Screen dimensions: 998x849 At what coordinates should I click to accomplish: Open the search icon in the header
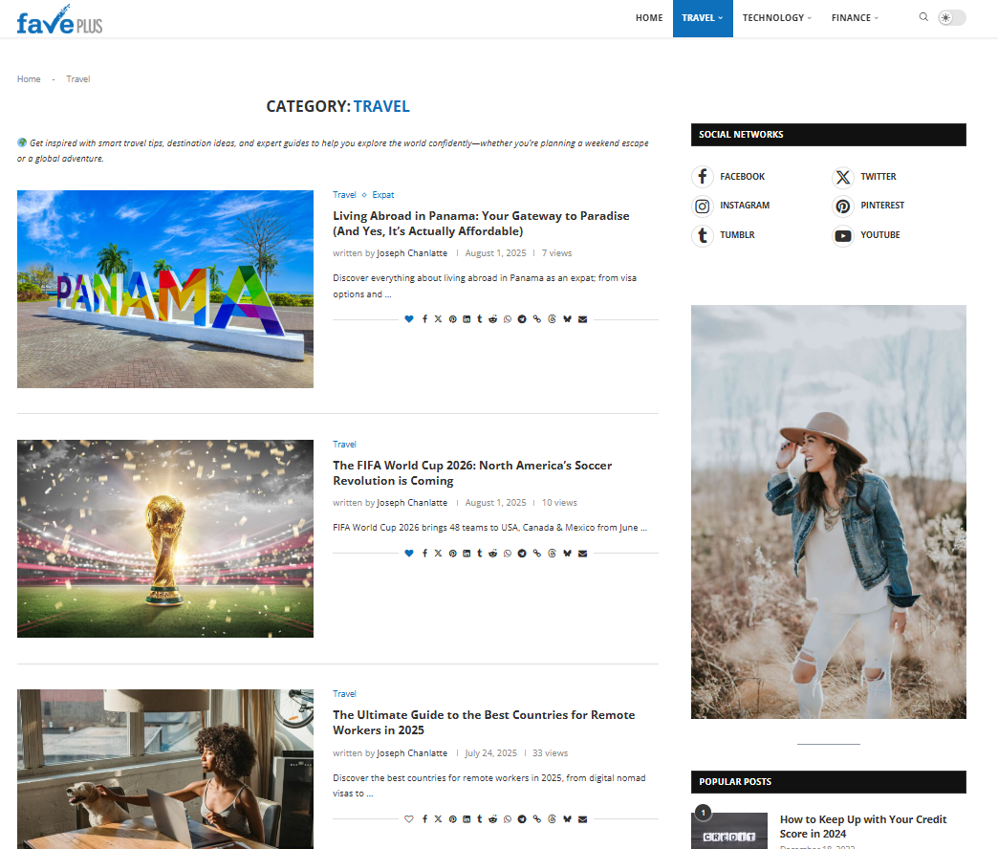[x=923, y=17]
